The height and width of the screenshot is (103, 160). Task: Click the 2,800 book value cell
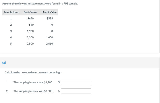pos(30,44)
